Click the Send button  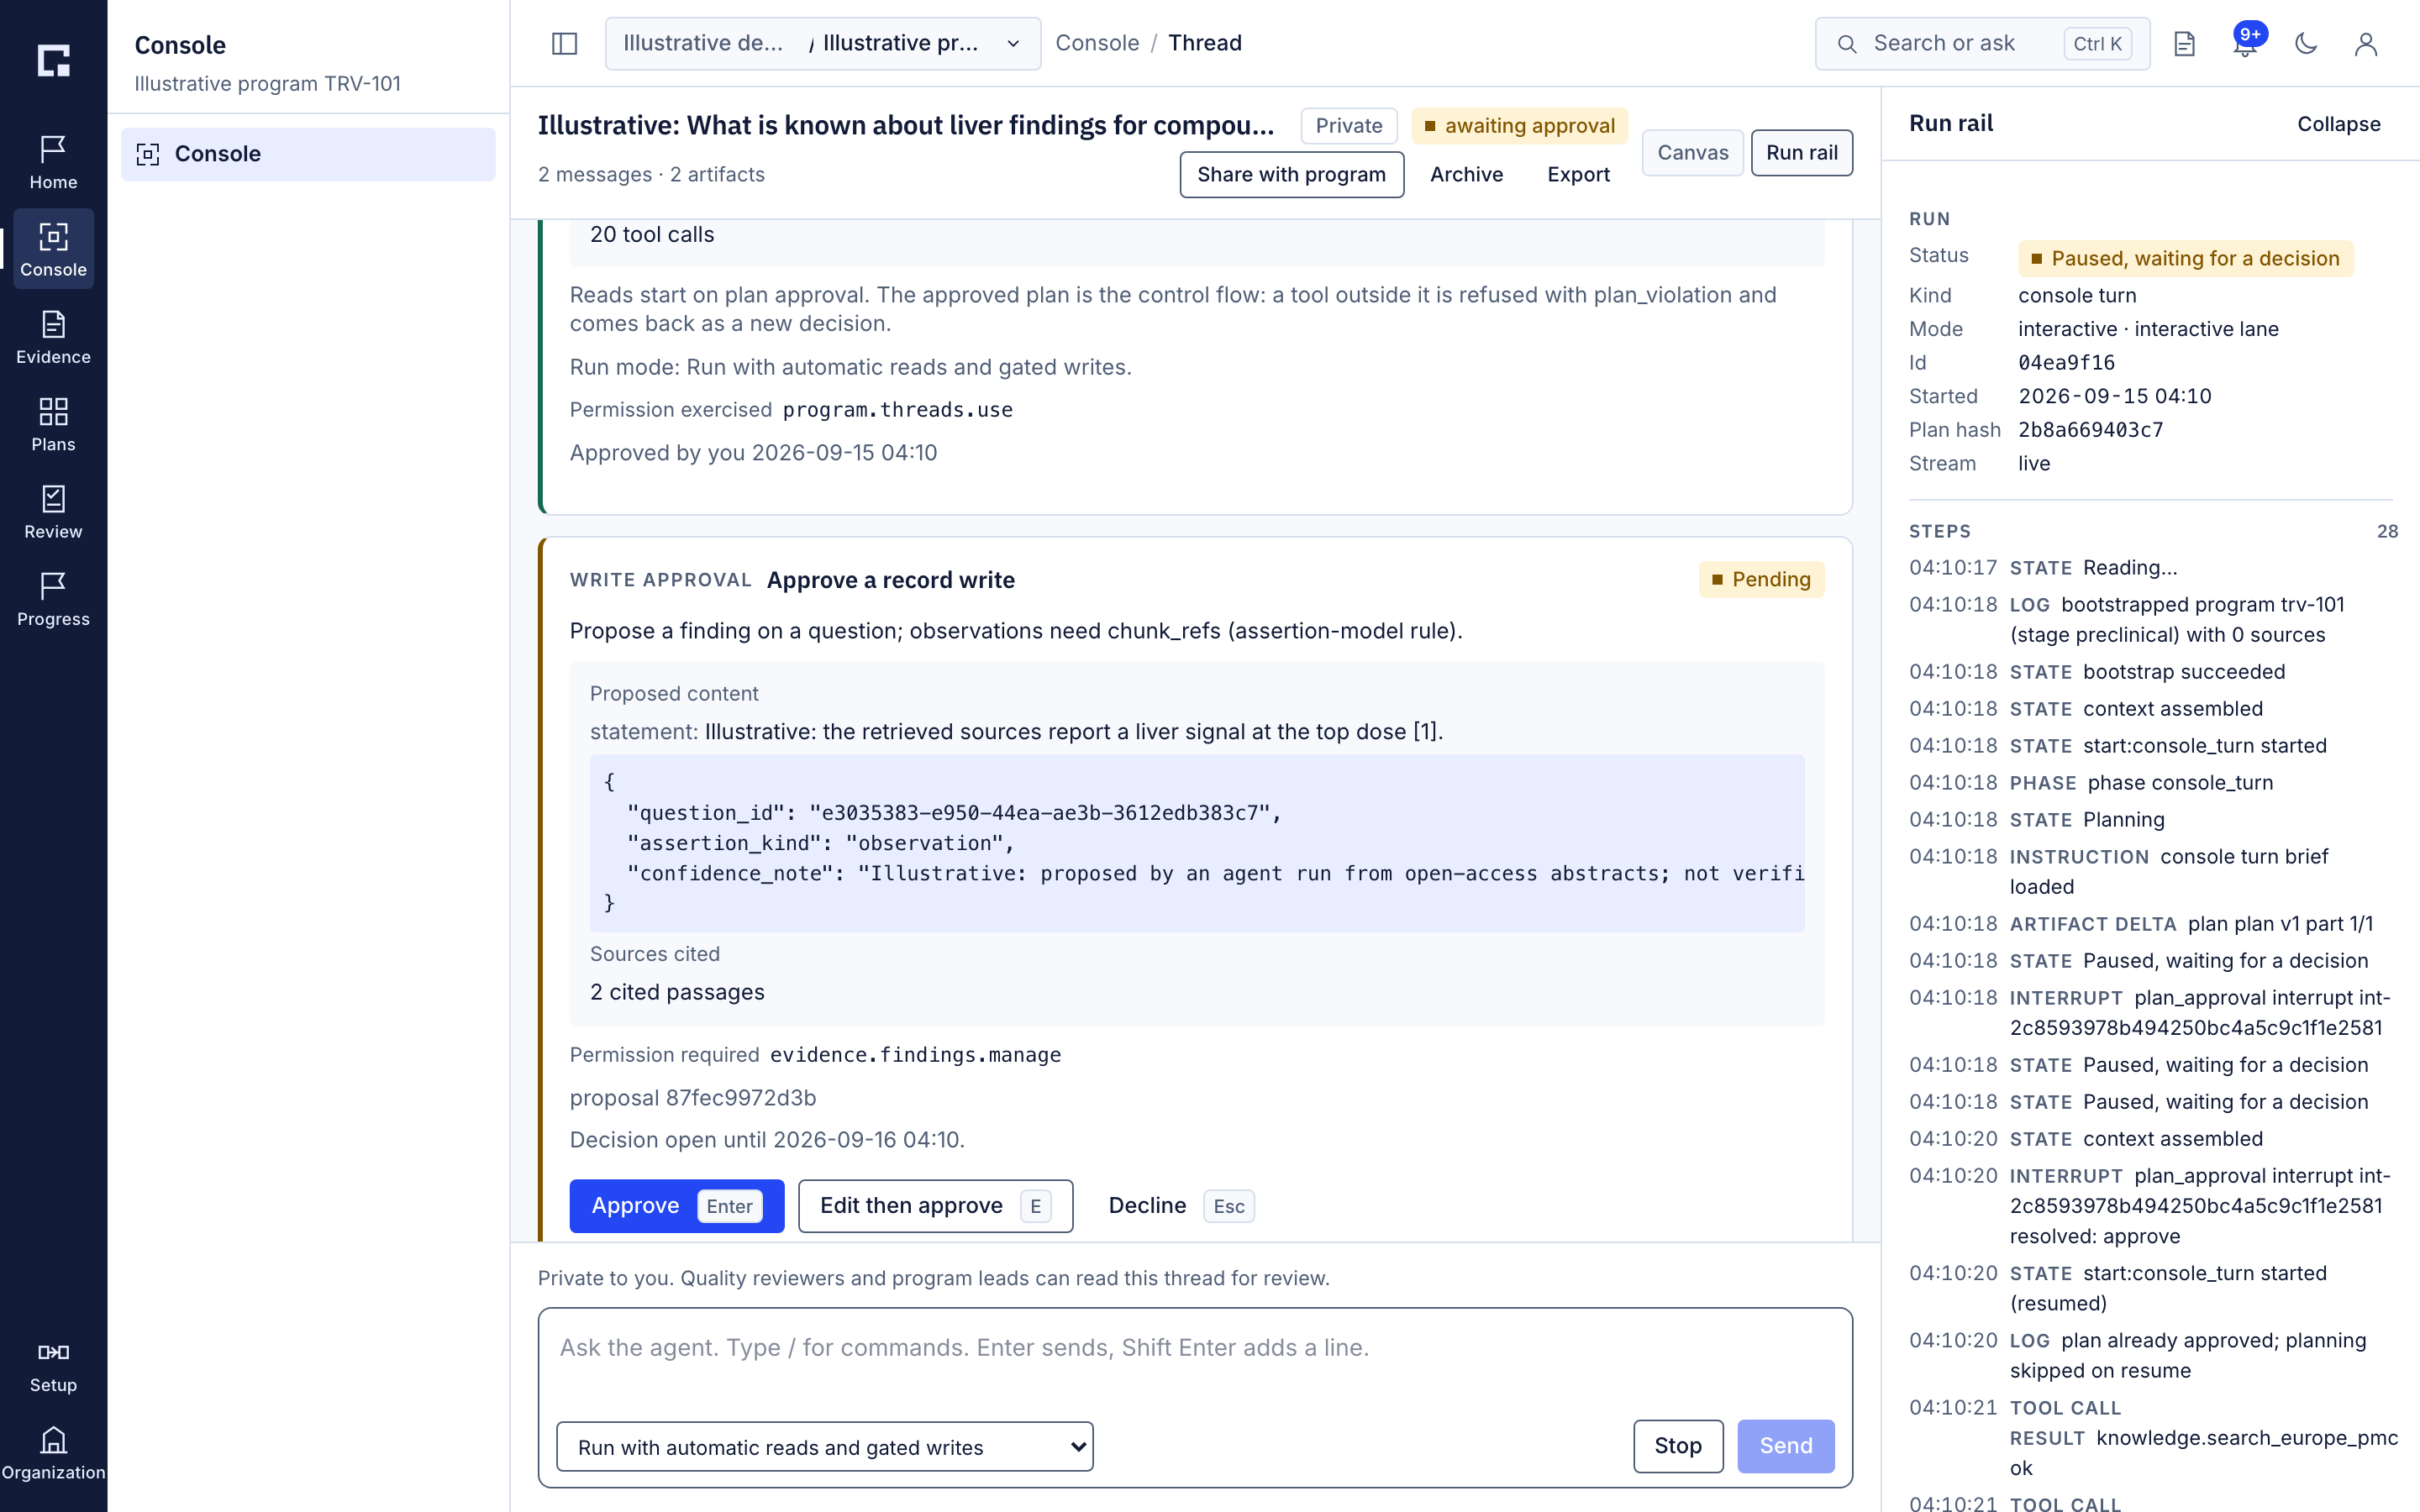1785,1445
